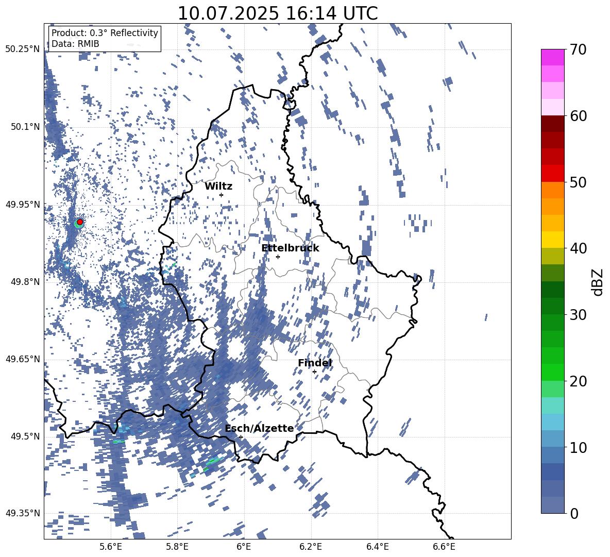This screenshot has height=557, width=610.
Task: Click the dark green swatch near 35 dBZ
Action: click(552, 290)
